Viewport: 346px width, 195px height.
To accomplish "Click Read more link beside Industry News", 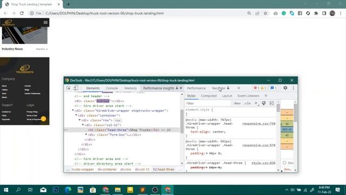I will 42,49.
